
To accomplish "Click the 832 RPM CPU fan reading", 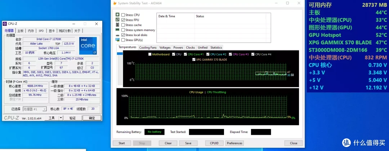I will [x=376, y=58].
